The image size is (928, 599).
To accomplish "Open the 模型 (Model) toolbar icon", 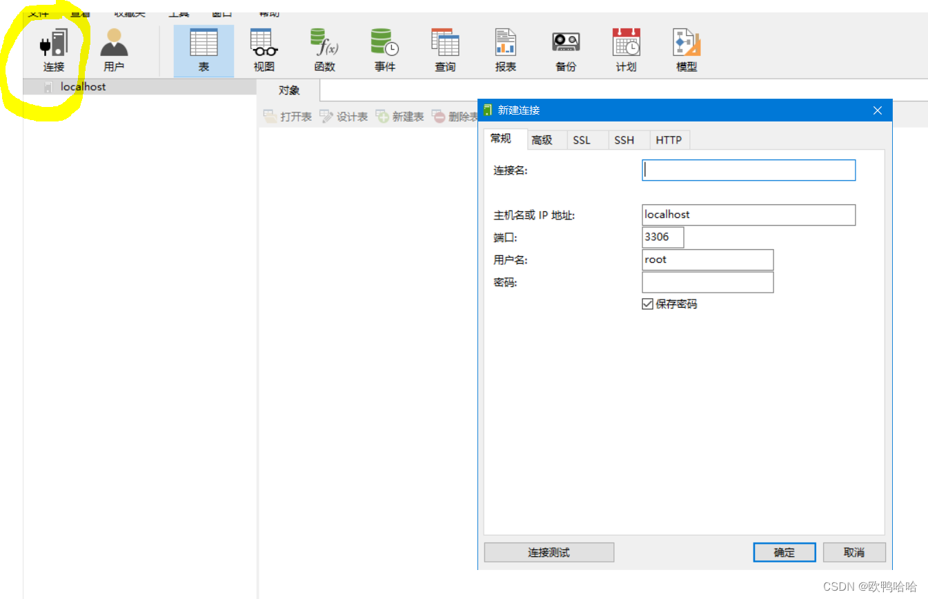I will (x=687, y=50).
